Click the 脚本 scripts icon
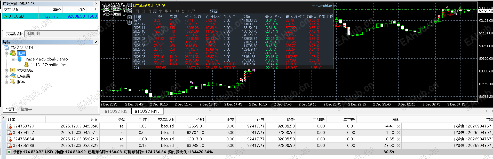 click(x=13, y=82)
